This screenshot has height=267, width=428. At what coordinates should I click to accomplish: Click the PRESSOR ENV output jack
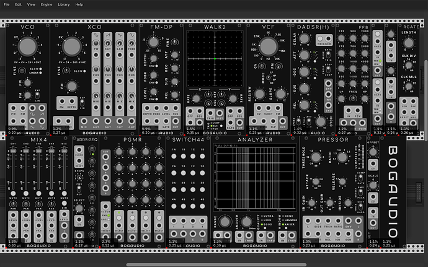point(349,221)
